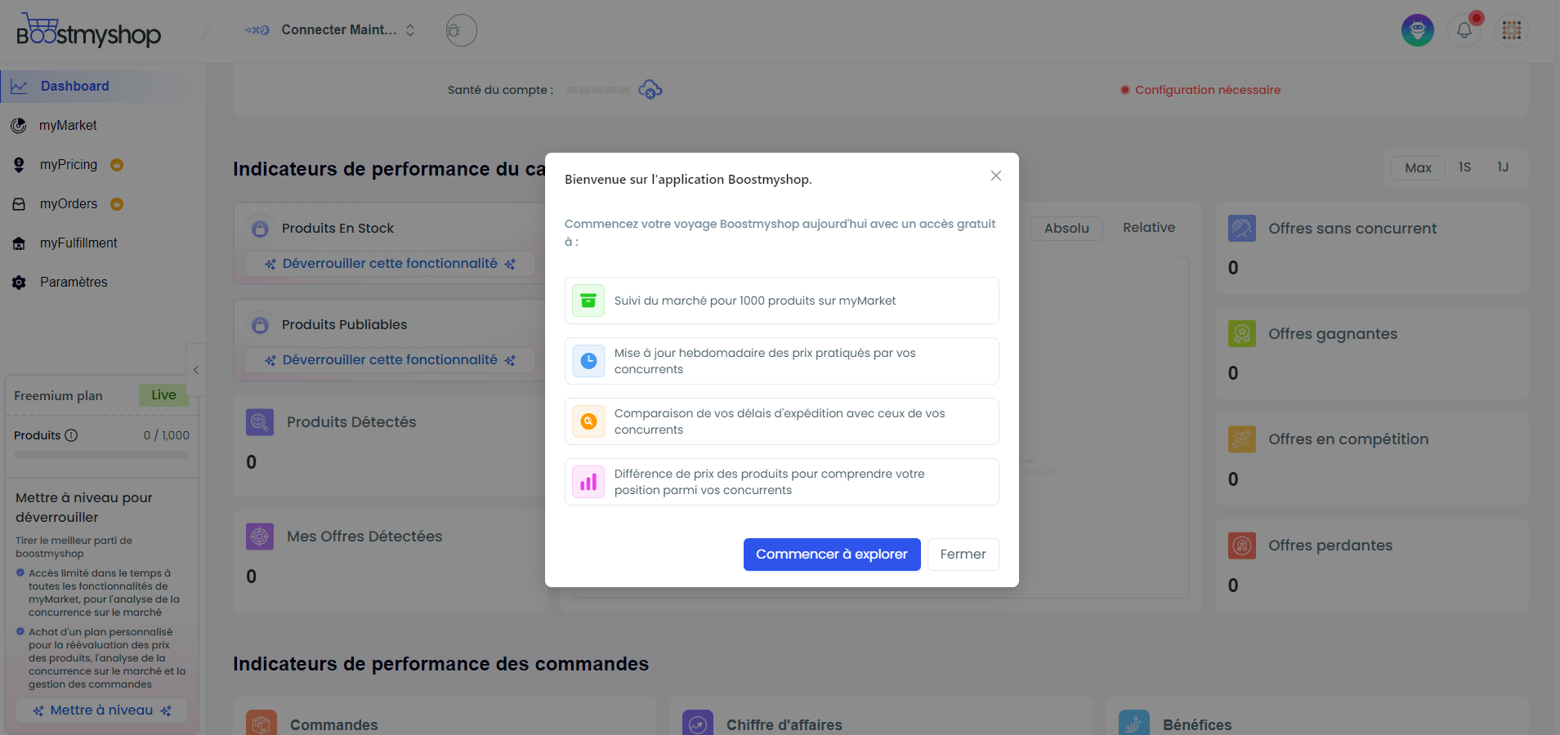The width and height of the screenshot is (1560, 735).
Task: Click the Live badge on Freemium plan
Action: pyautogui.click(x=163, y=395)
